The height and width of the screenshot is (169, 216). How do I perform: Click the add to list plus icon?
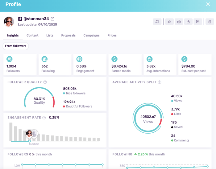pos(198,22)
